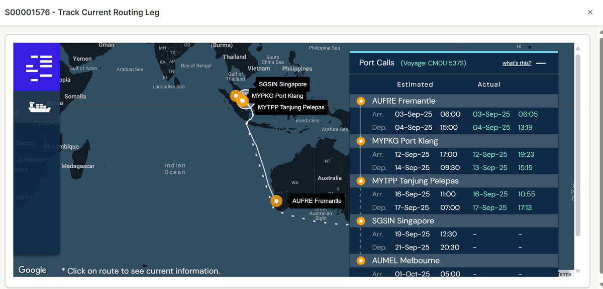Select the cargo ship icon in sidebar

click(x=39, y=107)
